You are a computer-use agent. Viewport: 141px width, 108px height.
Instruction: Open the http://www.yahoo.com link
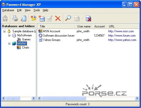122,40
